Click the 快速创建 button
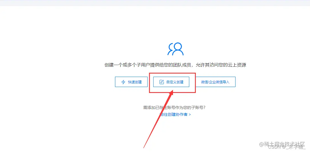Screen dimensions: 310x152 [131, 82]
